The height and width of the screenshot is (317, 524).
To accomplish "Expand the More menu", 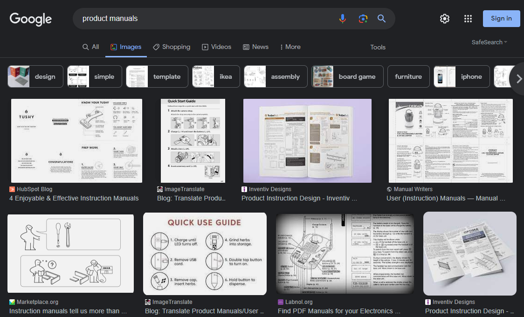I will point(290,47).
